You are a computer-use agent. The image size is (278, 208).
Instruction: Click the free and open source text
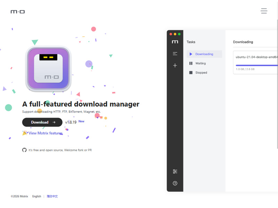[x=60, y=150]
